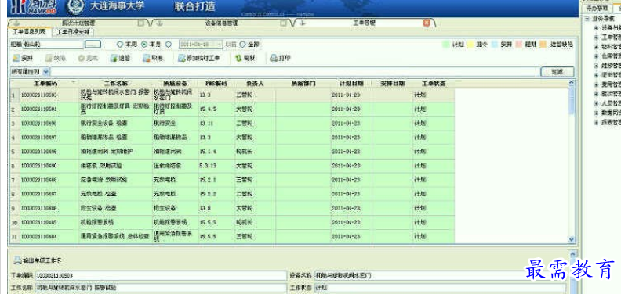Select the 全部 radio button
The image size is (621, 294).
tap(242, 45)
